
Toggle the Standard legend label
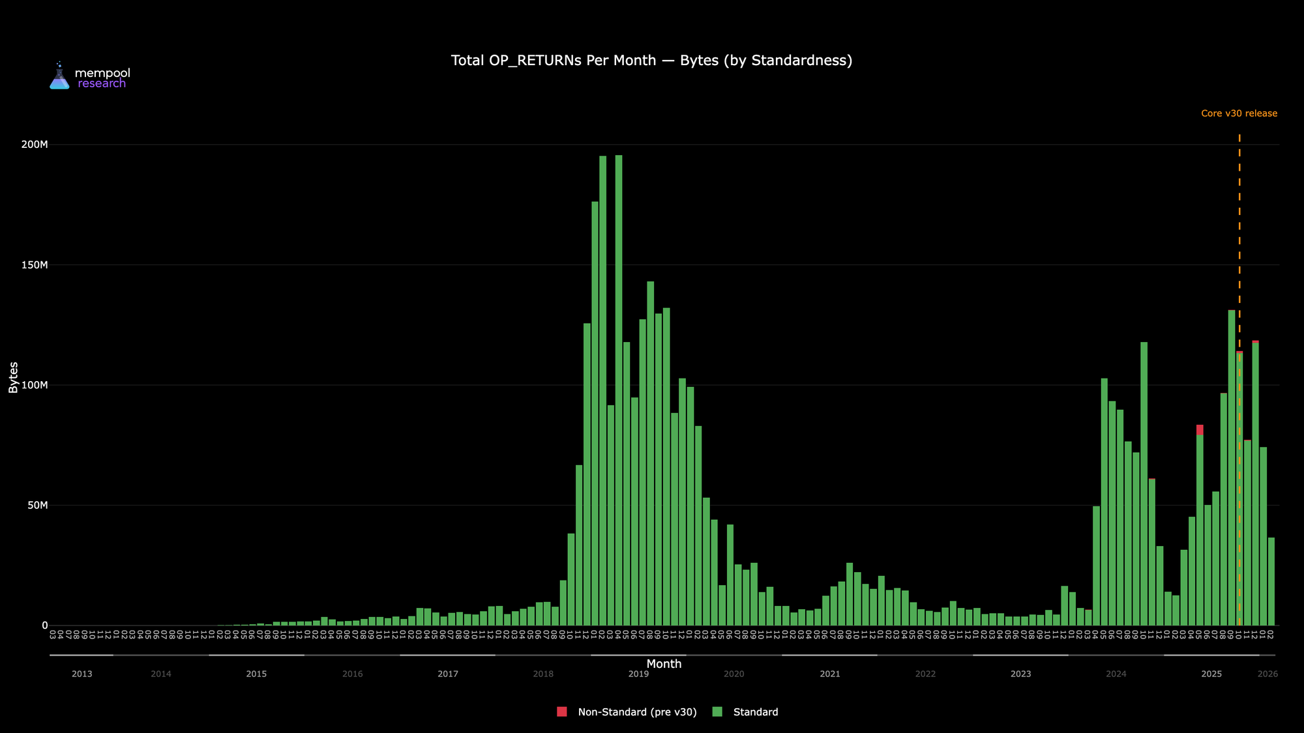pos(755,711)
